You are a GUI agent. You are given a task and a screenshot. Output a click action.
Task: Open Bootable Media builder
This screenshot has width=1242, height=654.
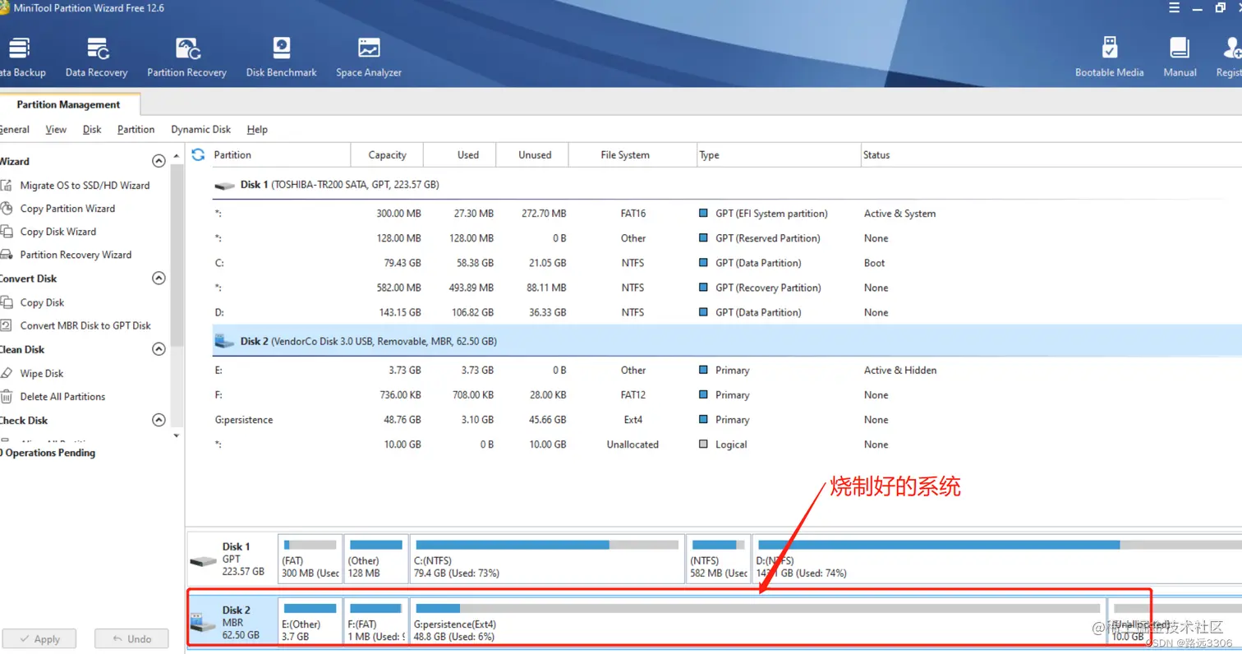click(1109, 57)
